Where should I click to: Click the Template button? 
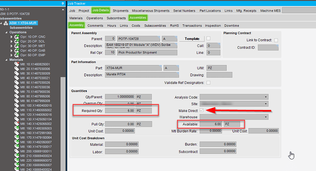tap(192, 38)
